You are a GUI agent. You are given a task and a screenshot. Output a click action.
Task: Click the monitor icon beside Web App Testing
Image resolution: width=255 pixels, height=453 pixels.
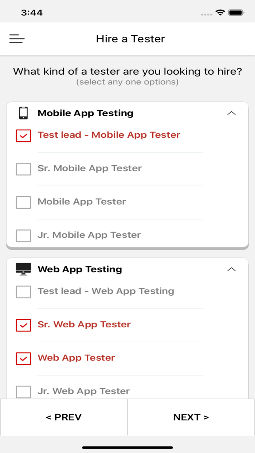pos(23,269)
